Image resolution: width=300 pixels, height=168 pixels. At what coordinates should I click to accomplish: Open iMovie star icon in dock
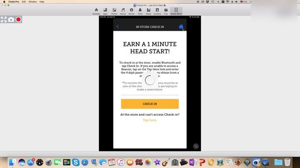click(x=157, y=162)
